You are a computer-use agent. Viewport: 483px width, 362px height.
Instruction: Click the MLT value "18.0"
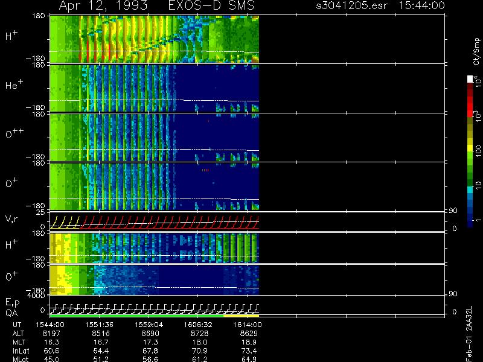200,342
